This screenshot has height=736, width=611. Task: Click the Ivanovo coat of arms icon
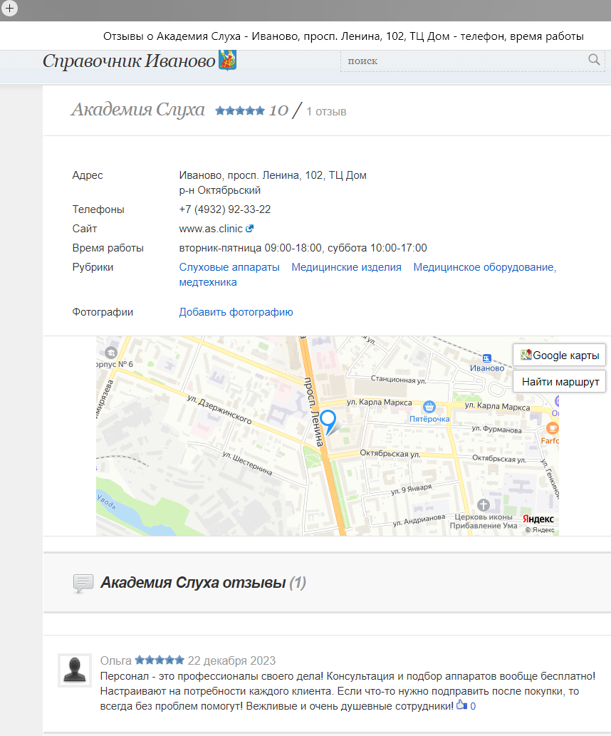click(228, 60)
